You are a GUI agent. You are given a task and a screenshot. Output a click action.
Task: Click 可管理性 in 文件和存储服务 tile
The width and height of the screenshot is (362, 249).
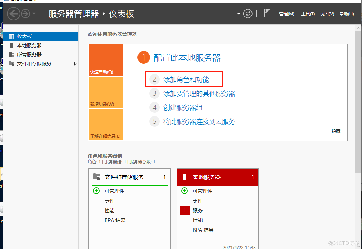[114, 191]
